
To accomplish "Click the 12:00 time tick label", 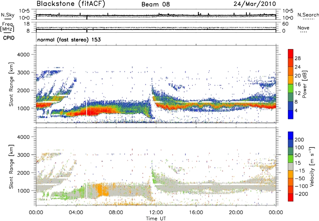I will (156, 213).
